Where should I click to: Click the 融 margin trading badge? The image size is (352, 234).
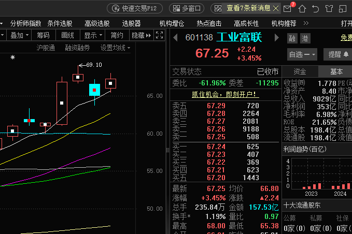[x=292, y=38]
